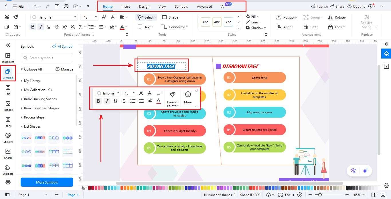Viewport: 391px width, 199px height.
Task: Toggle Italic in the ribbon
Action: (41, 27)
